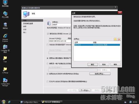Switch to Microsoft management console taskbar item
This screenshot has height=104, width=139.
tap(52, 102)
